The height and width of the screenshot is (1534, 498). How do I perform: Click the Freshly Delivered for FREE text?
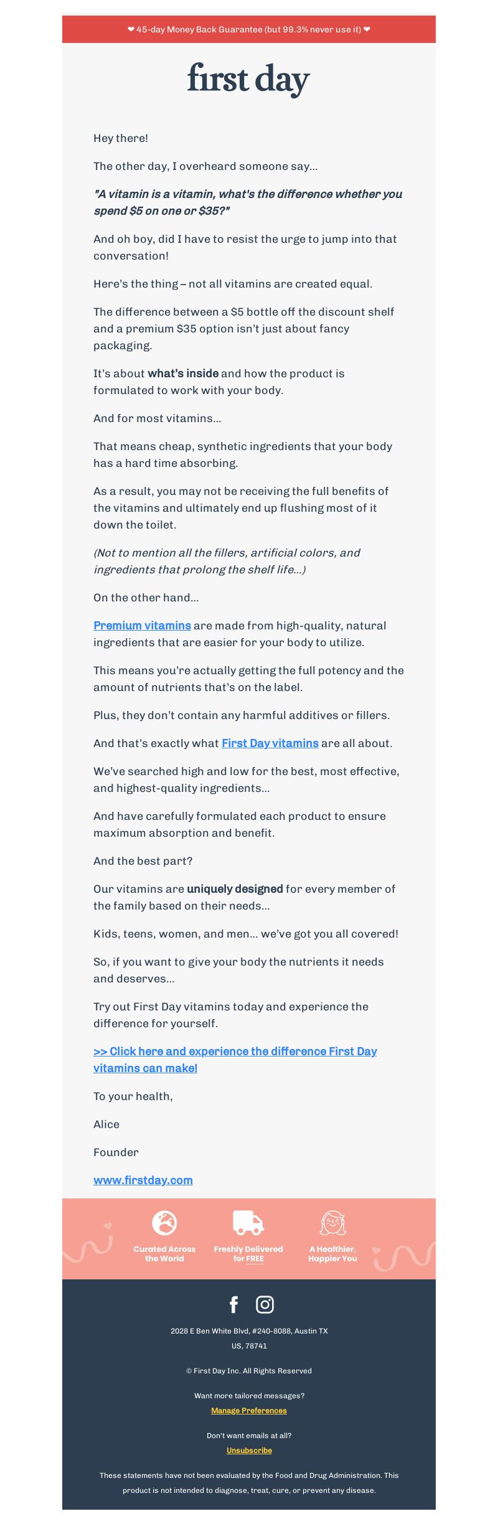(248, 1254)
